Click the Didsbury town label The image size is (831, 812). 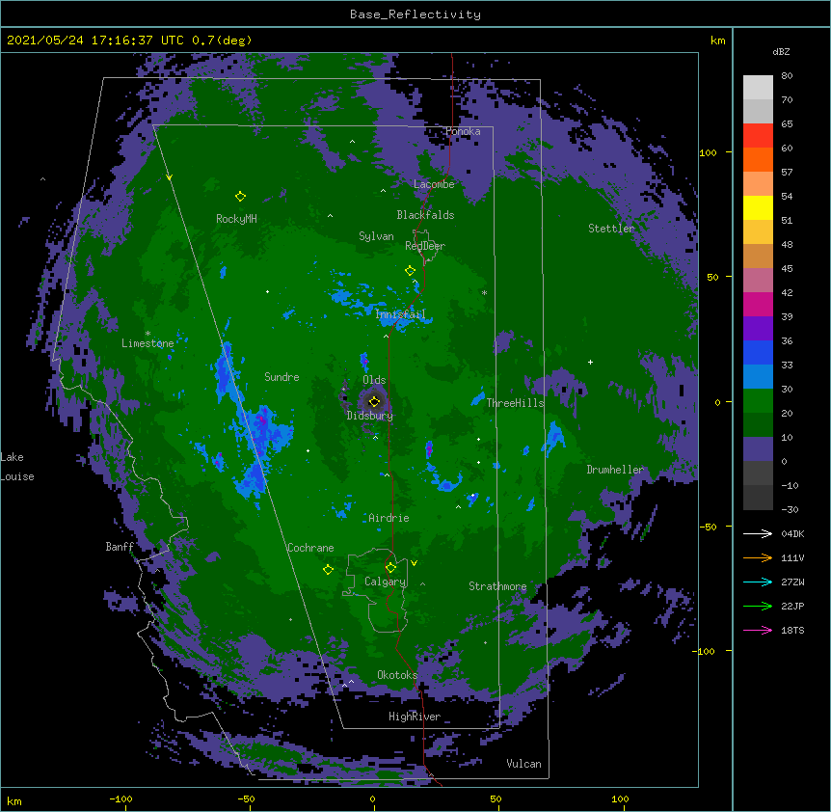pyautogui.click(x=370, y=416)
